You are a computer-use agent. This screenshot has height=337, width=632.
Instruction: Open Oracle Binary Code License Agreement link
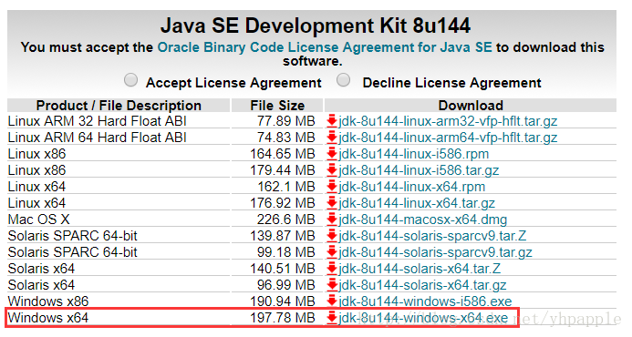[x=325, y=47]
